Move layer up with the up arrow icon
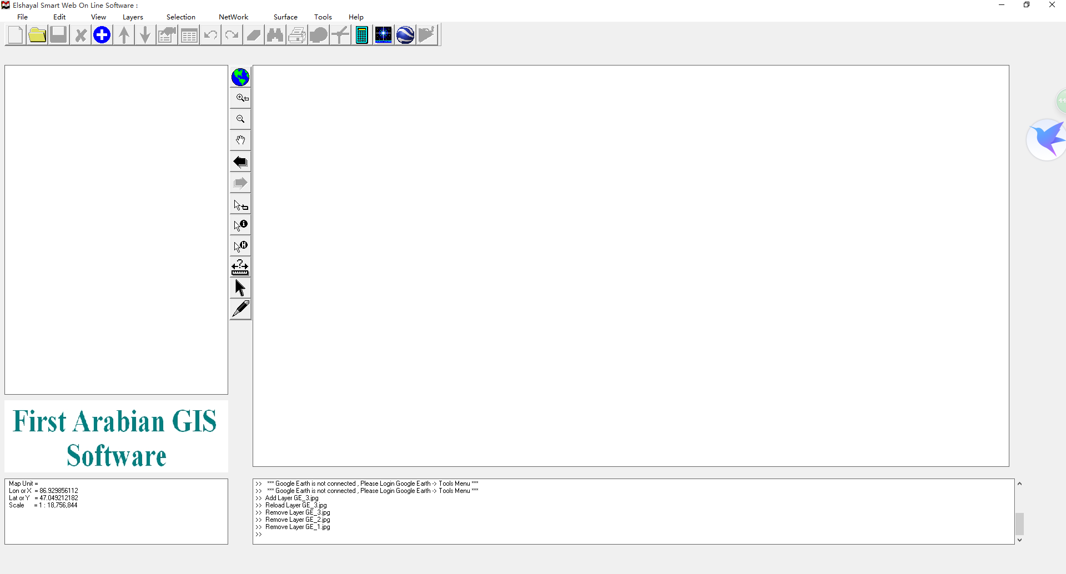 (x=124, y=35)
